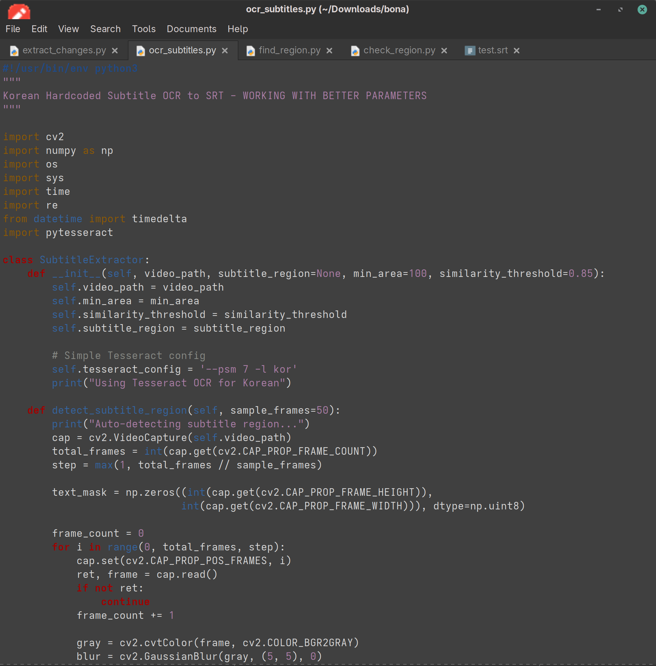Minimize the editor window
656x666 pixels.
click(x=599, y=10)
